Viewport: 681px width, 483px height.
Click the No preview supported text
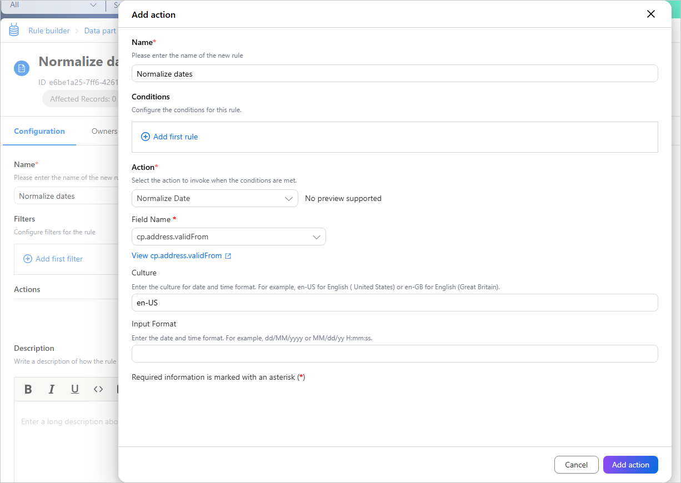coord(343,198)
